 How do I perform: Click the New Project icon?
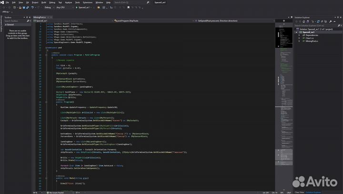click(14, 8)
